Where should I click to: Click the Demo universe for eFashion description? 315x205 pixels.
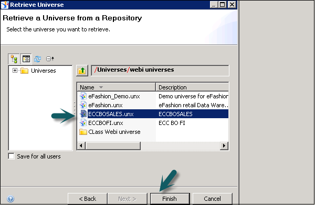click(x=193, y=96)
